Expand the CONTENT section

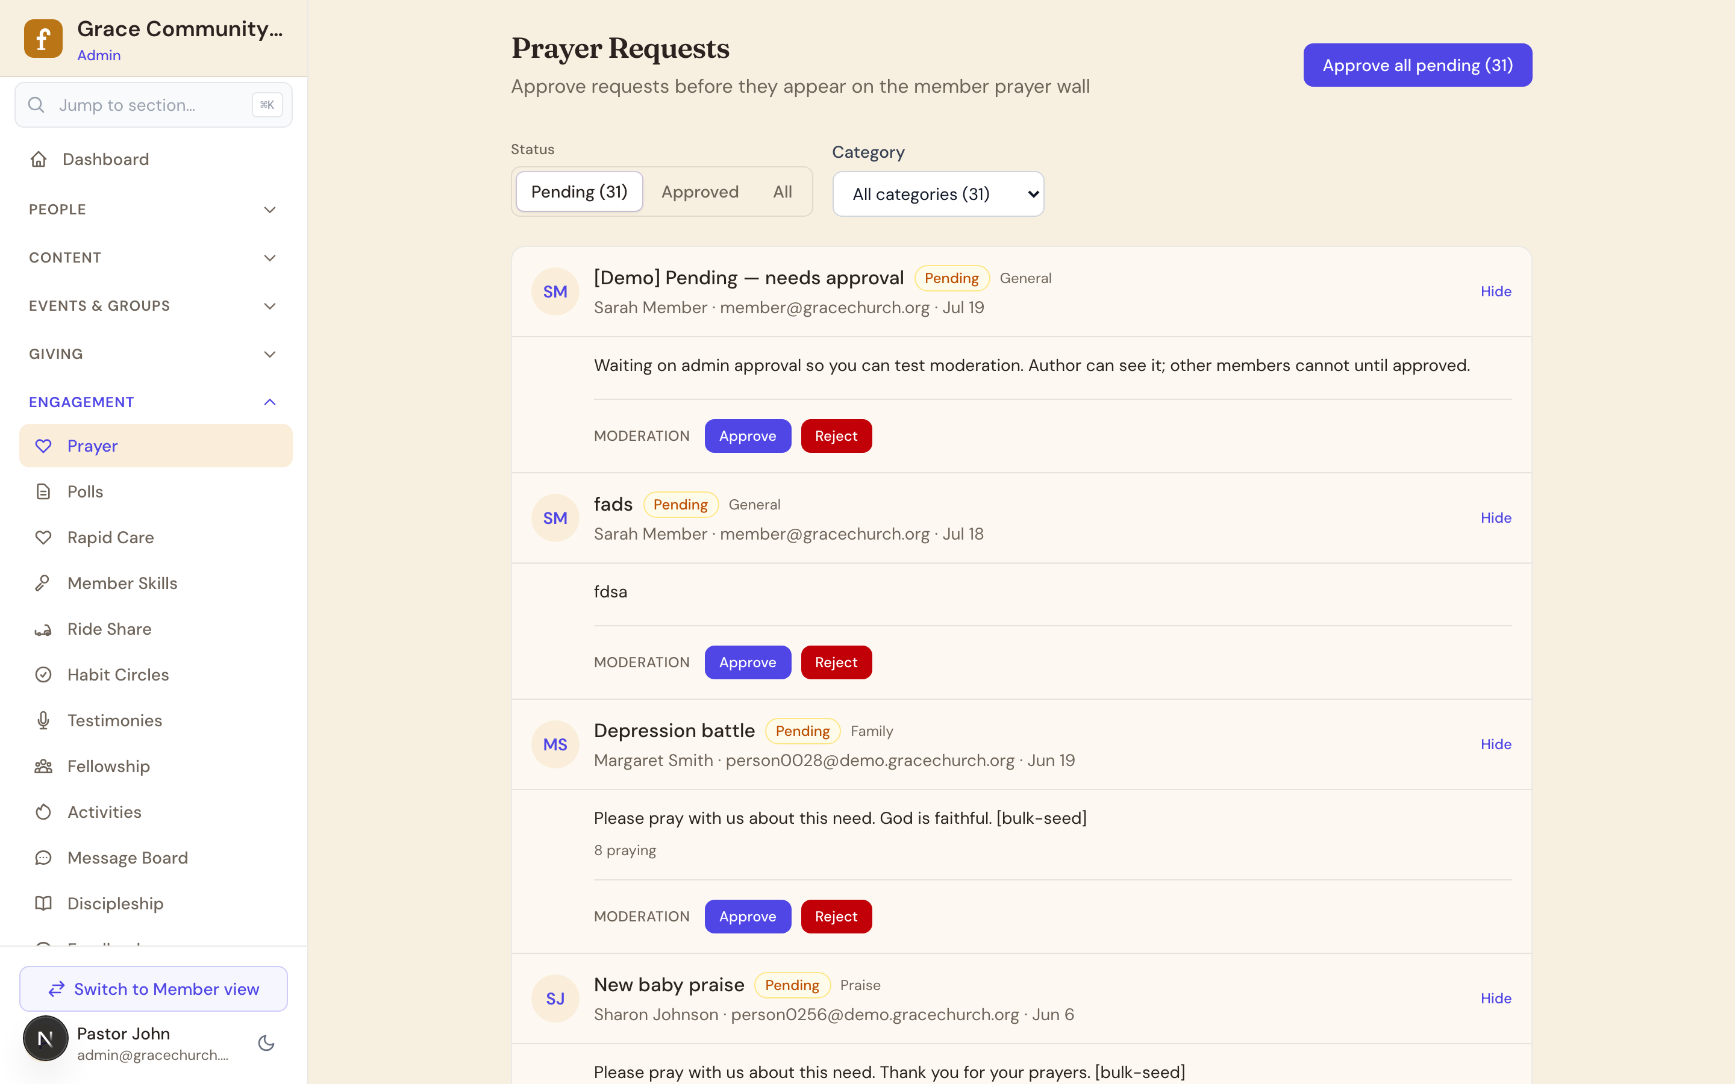click(154, 258)
